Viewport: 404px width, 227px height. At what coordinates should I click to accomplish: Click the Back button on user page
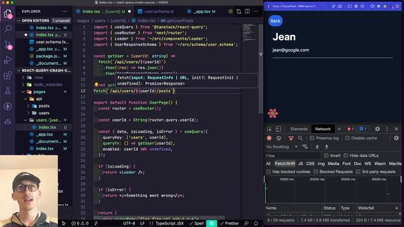click(x=275, y=21)
